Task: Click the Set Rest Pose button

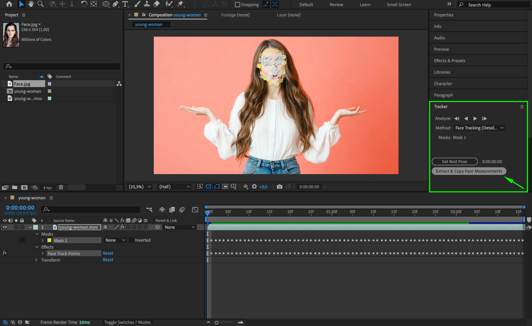Action: (x=454, y=162)
